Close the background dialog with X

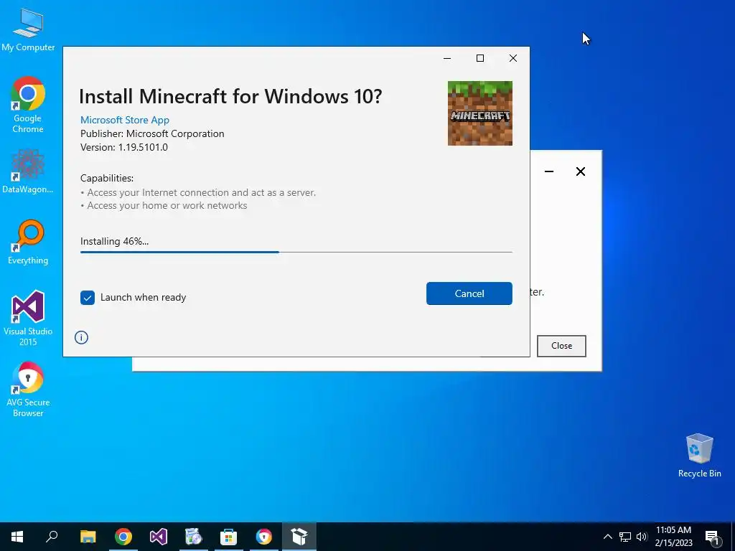(581, 171)
